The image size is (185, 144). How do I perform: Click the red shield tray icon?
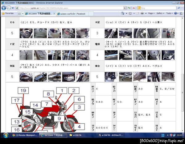pyautogui.click(x=171, y=135)
